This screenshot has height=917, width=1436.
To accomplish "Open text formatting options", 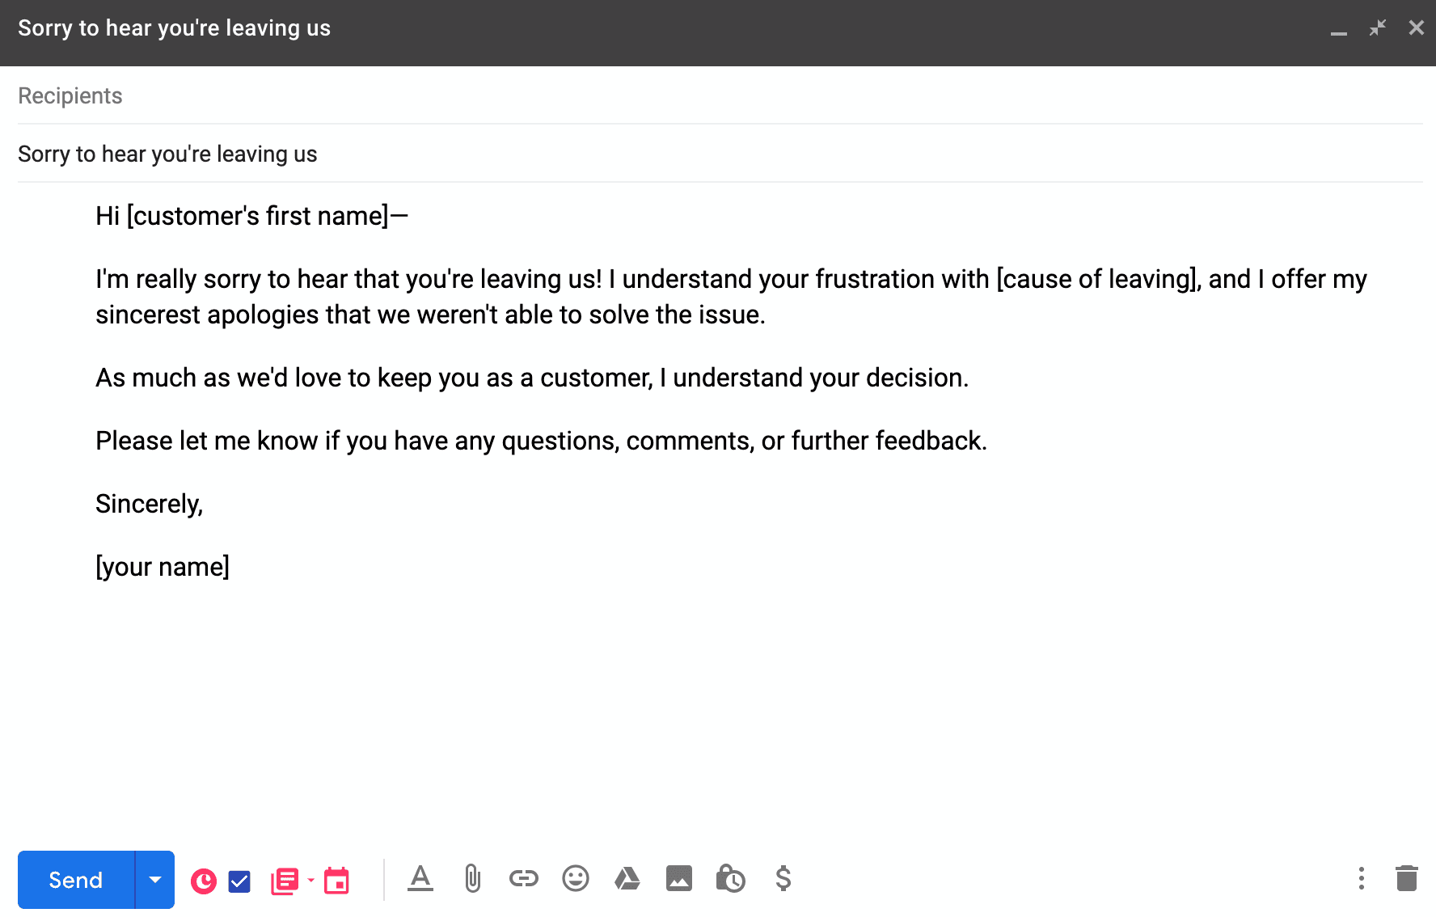I will point(420,878).
